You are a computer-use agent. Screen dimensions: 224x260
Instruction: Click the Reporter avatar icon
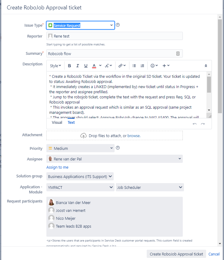pyautogui.click(x=50, y=36)
